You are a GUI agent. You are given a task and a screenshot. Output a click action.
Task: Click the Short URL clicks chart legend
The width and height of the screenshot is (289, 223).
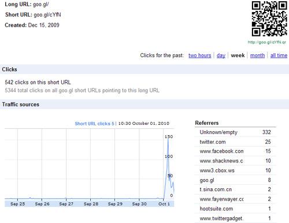click(94, 124)
